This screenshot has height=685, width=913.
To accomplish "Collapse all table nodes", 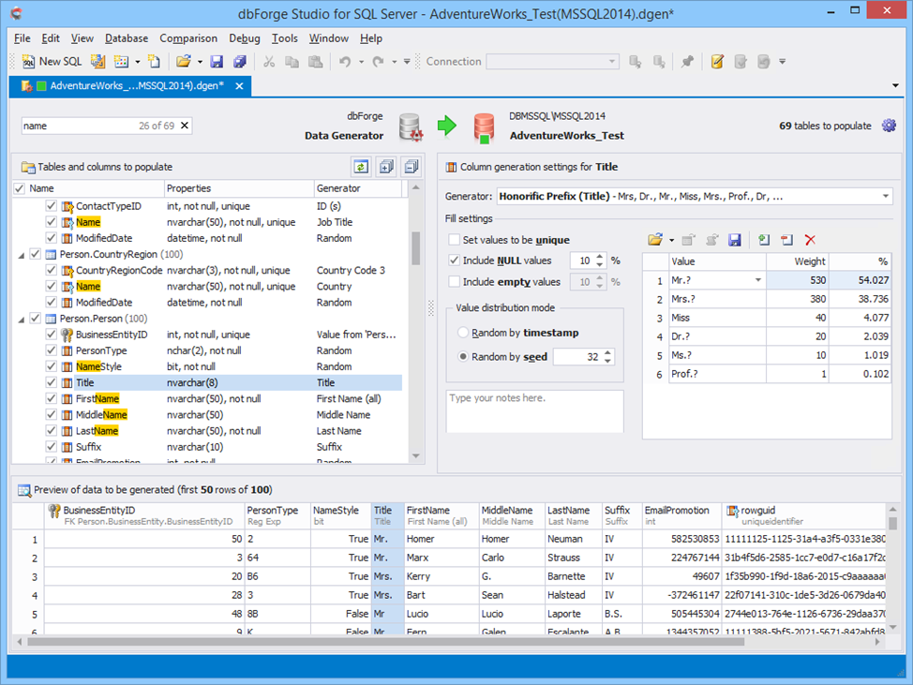I will tap(411, 166).
